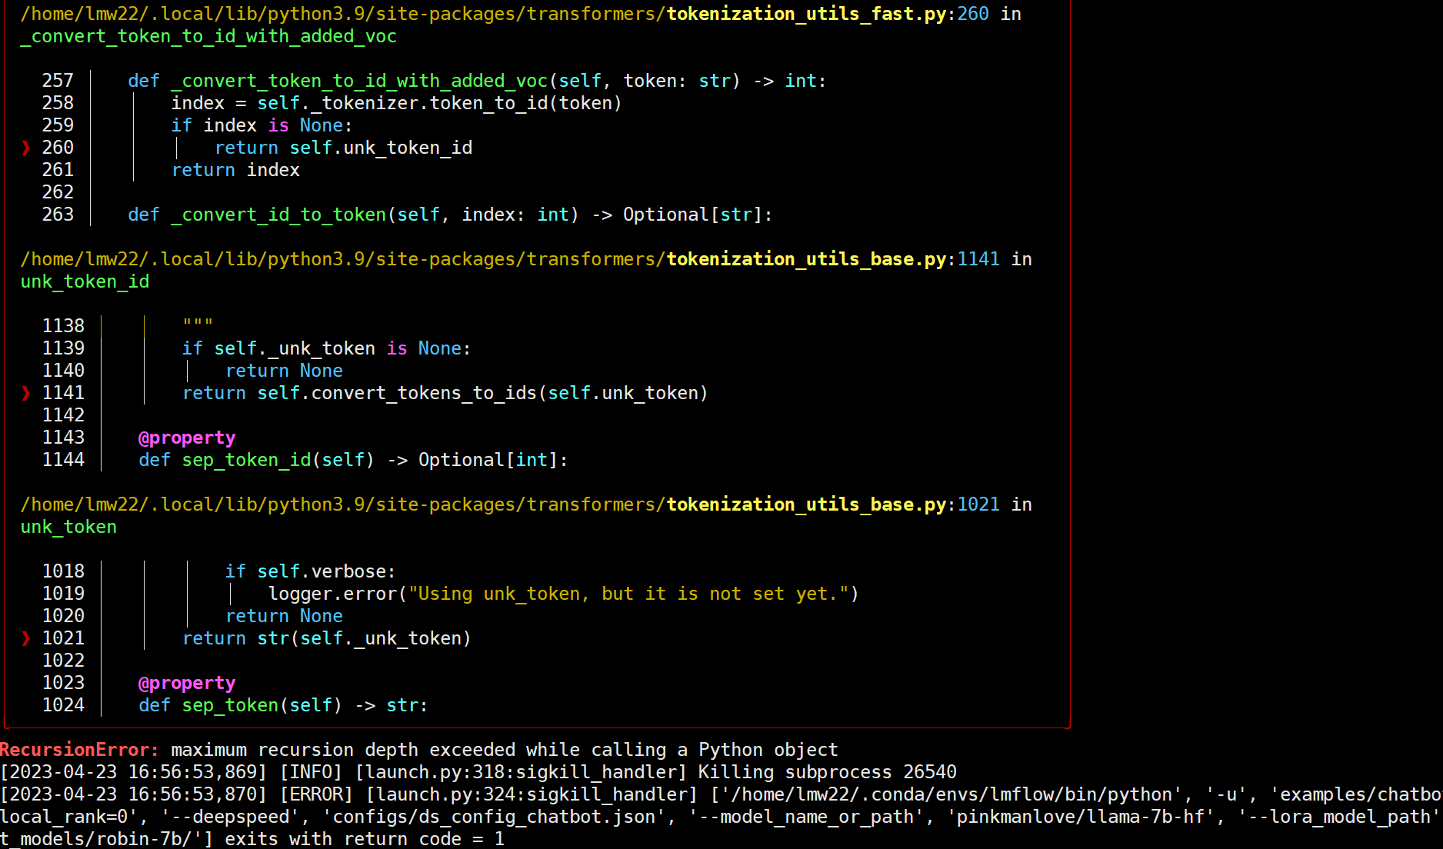Click the @property decorator above sep_token_id
The height and width of the screenshot is (849, 1443).
[186, 438]
